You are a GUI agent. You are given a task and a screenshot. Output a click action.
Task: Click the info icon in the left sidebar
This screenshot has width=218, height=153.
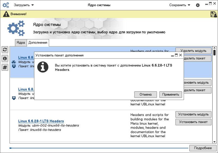click(x=5, y=58)
